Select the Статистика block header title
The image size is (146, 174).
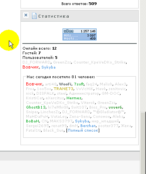54,16
